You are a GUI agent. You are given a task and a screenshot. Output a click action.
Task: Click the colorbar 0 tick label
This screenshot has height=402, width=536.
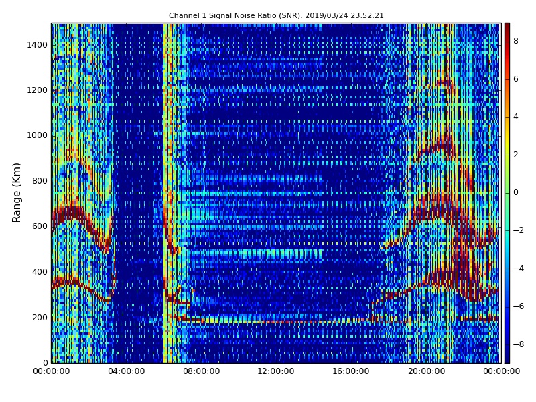(516, 192)
